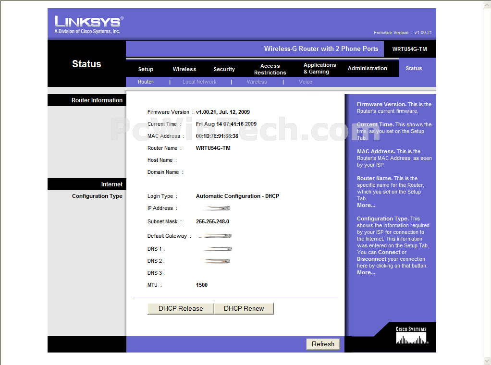Open the Setup tab

coord(146,69)
